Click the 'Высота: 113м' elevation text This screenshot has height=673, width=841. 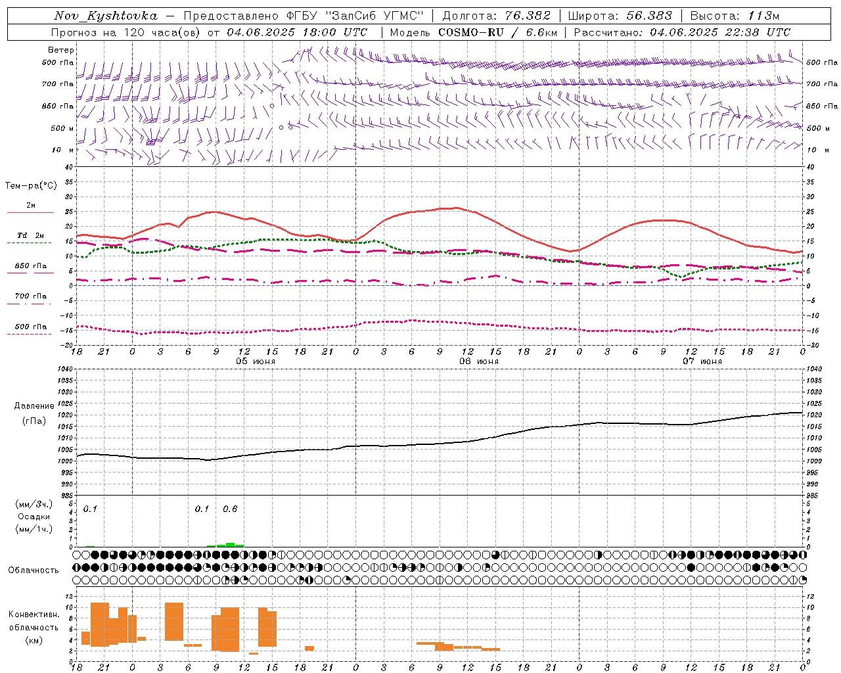pyautogui.click(x=735, y=16)
